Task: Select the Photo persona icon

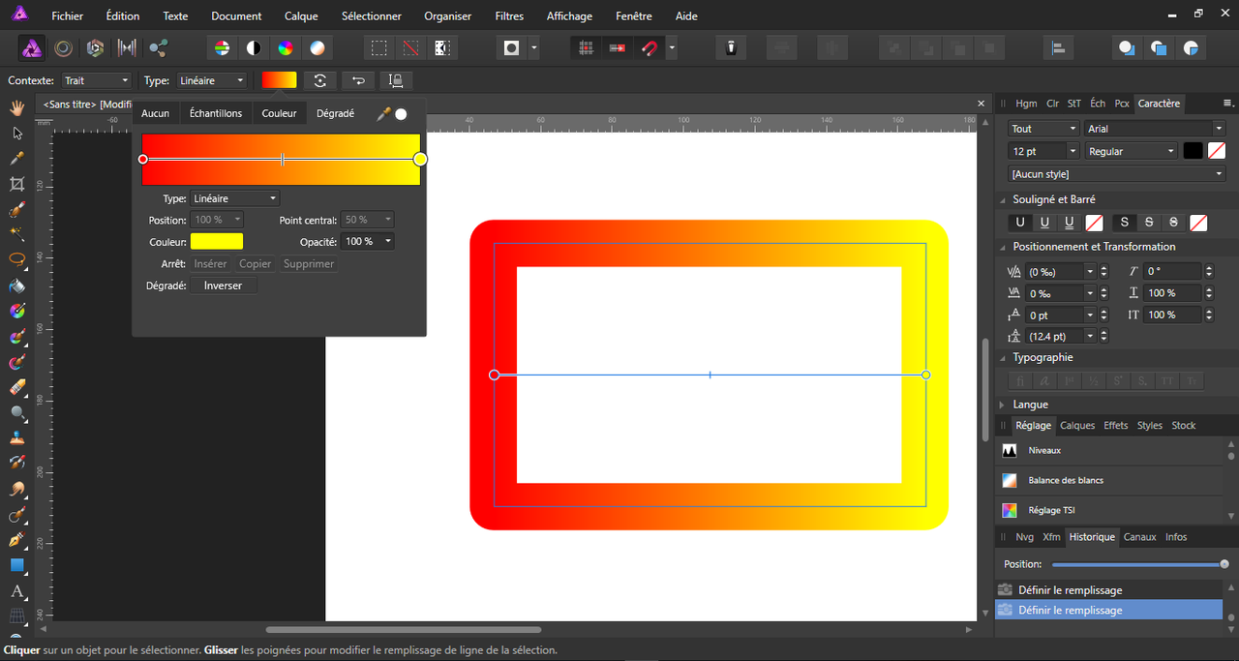Action: point(32,47)
